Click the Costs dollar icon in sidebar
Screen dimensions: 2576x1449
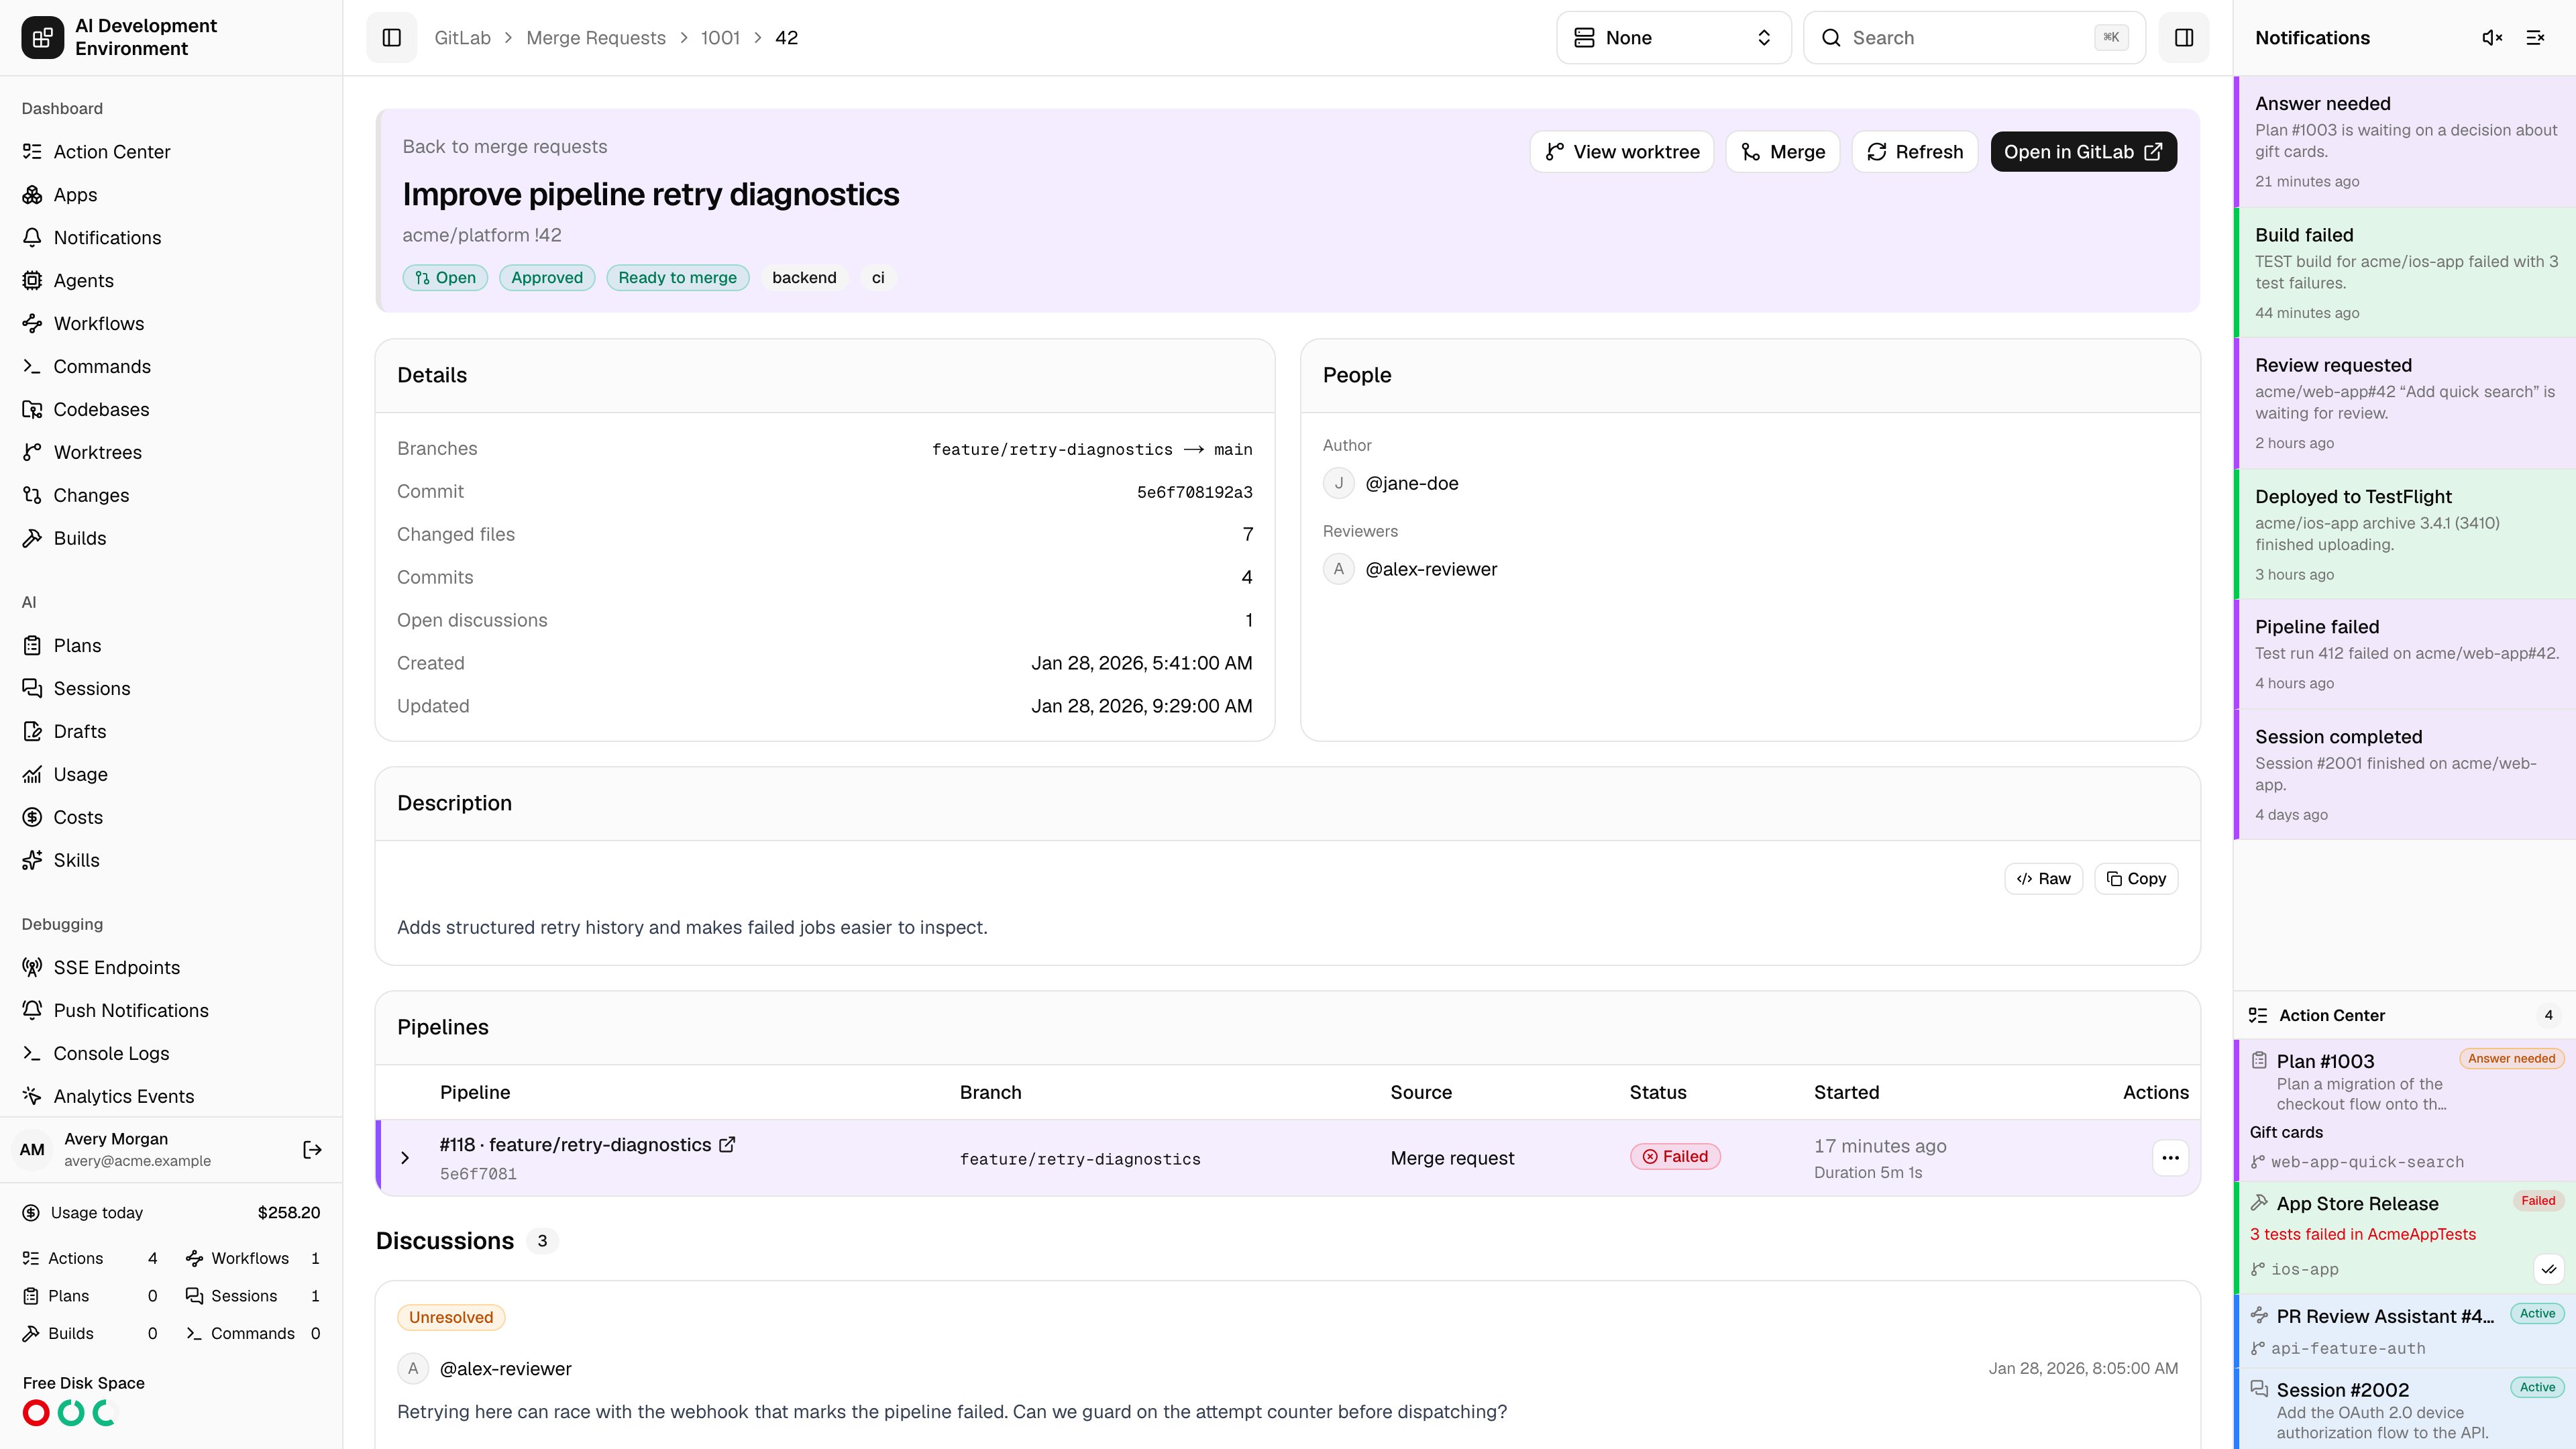point(32,817)
